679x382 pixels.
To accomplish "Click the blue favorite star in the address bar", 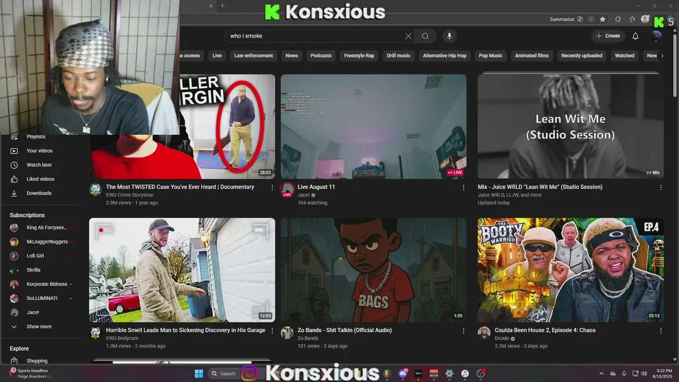I will pyautogui.click(x=603, y=19).
